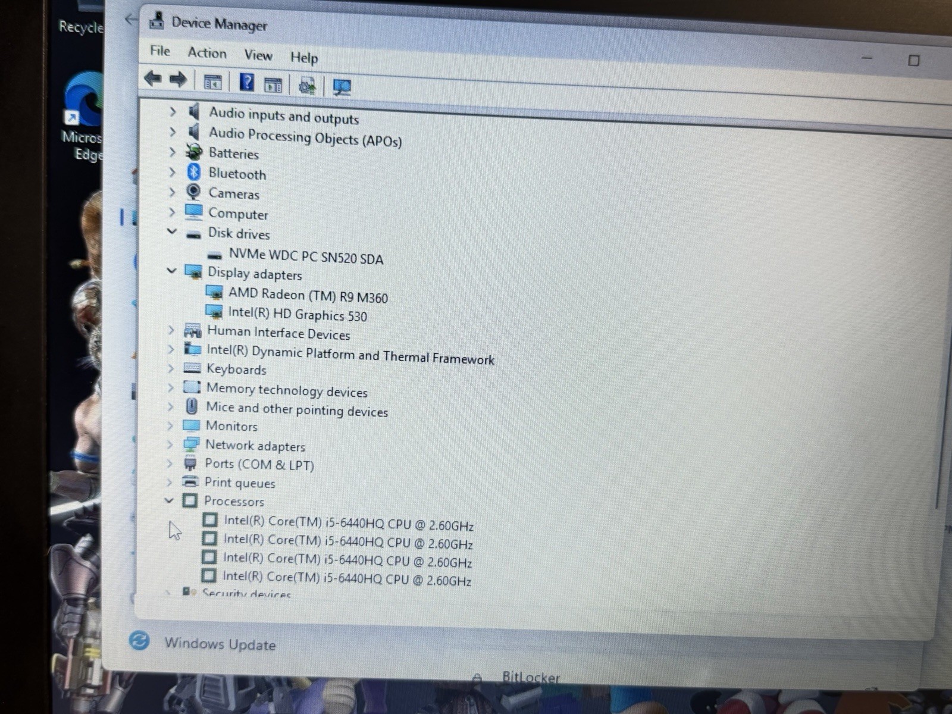Click the Bluetooth symbol icon
This screenshot has width=952, height=714.
193,172
